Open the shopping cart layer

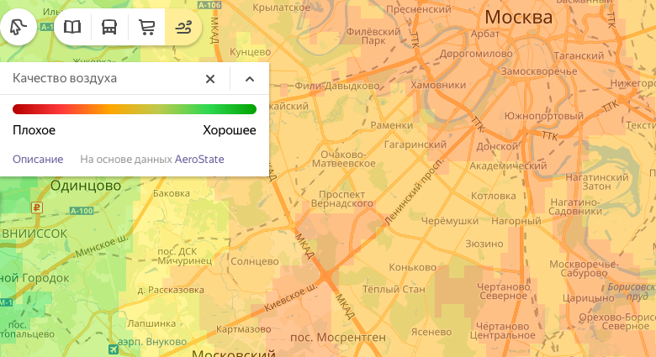[146, 27]
